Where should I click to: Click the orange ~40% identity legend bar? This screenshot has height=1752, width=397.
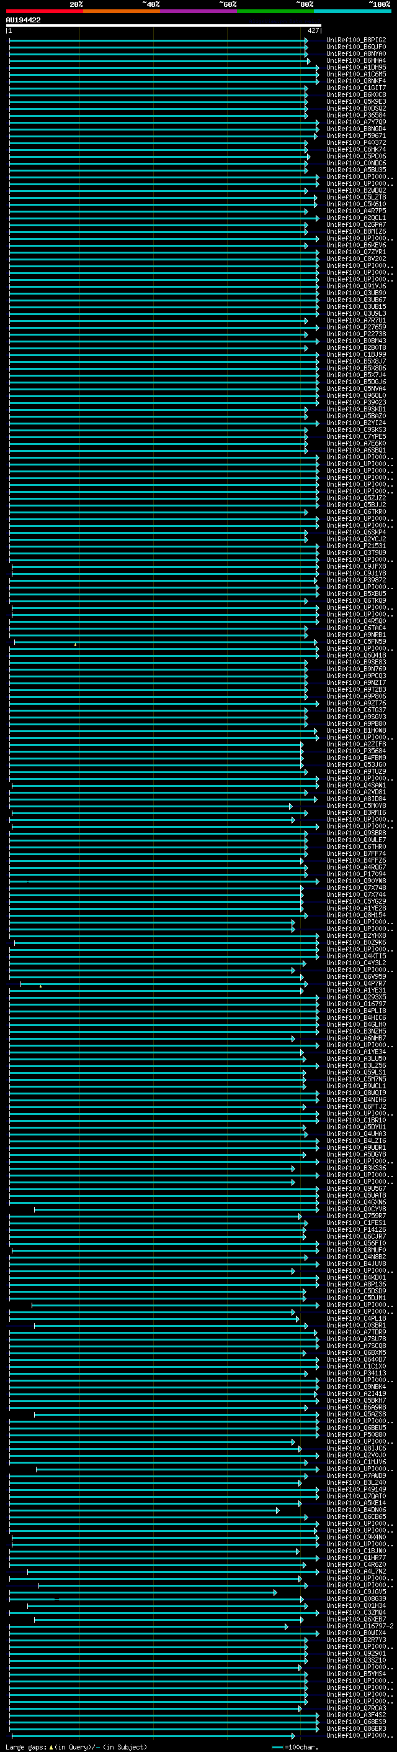pyautogui.click(x=122, y=12)
